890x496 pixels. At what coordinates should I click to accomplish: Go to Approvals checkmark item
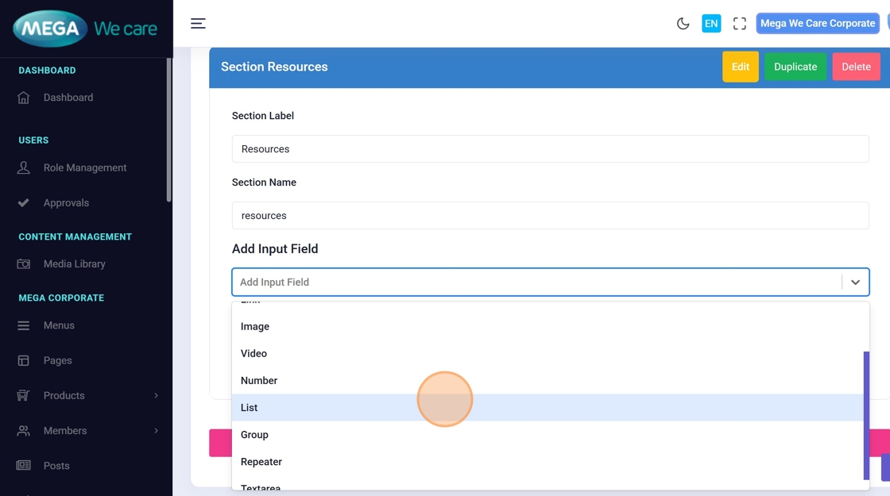pyautogui.click(x=66, y=202)
